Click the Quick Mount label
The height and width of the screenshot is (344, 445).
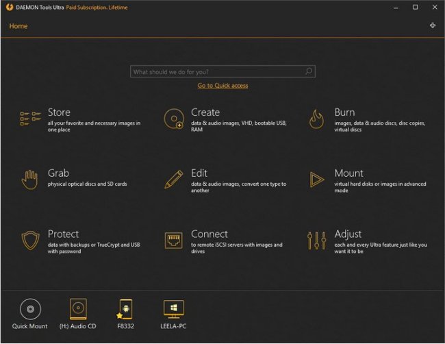tap(30, 326)
